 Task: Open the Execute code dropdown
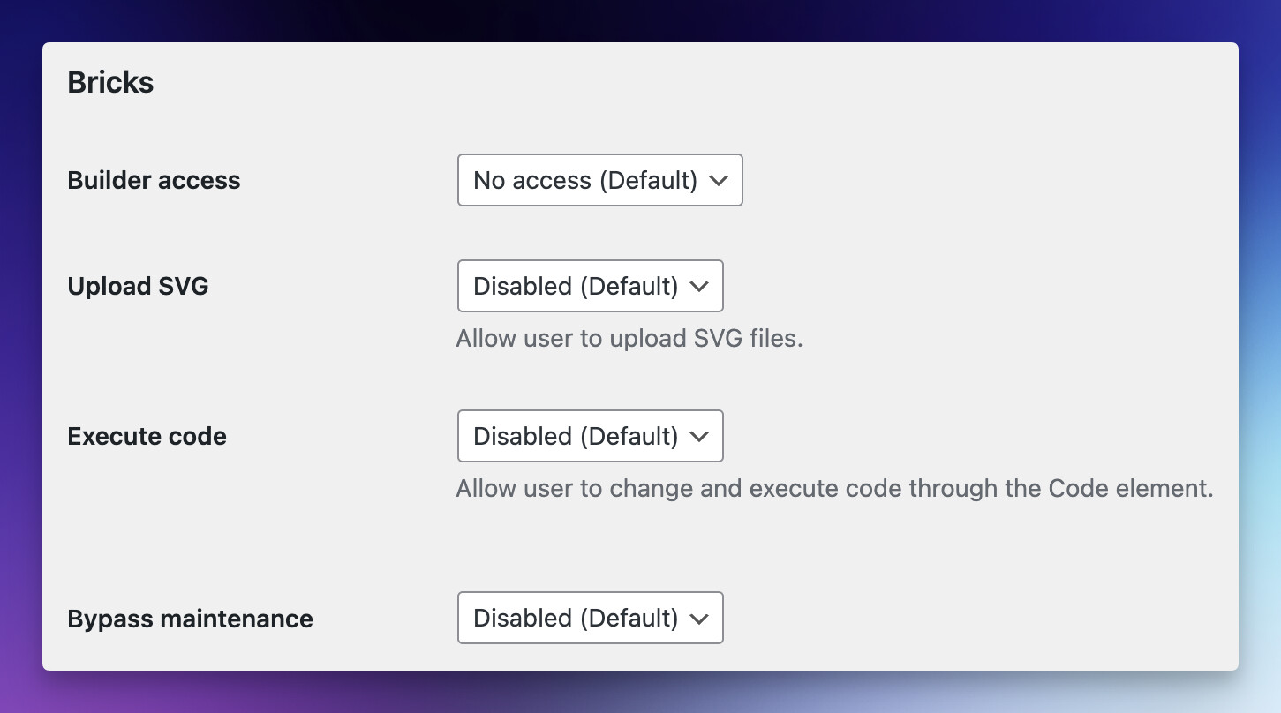click(590, 436)
